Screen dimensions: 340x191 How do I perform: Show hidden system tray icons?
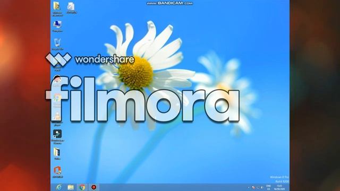click(x=249, y=187)
